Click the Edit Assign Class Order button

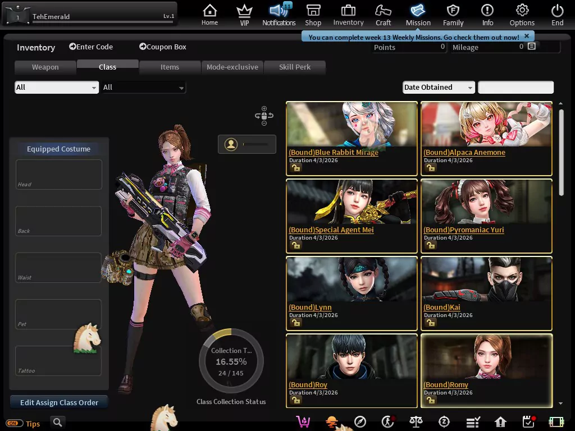(x=58, y=402)
